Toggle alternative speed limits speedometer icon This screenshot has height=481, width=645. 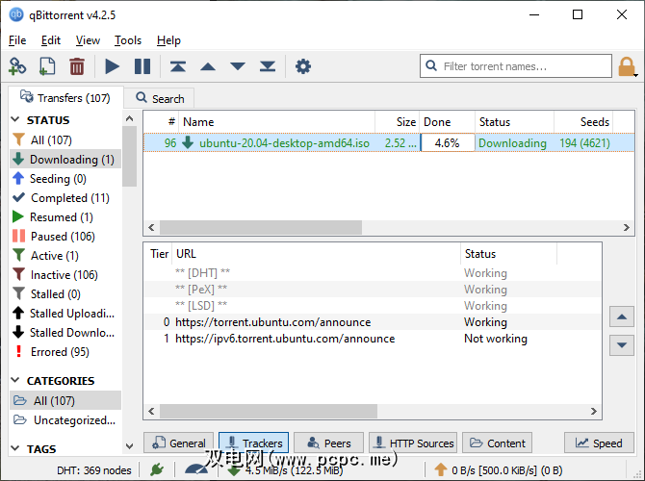195,469
